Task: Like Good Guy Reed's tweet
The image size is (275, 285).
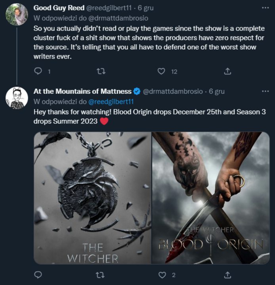Action: [x=161, y=71]
